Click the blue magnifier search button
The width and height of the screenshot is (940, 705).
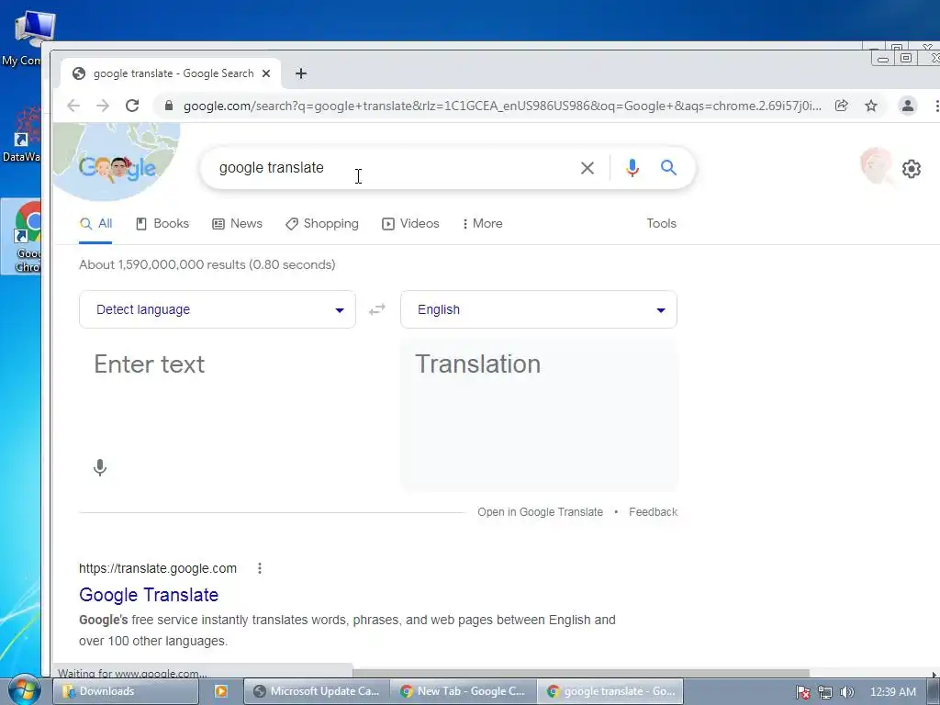669,168
